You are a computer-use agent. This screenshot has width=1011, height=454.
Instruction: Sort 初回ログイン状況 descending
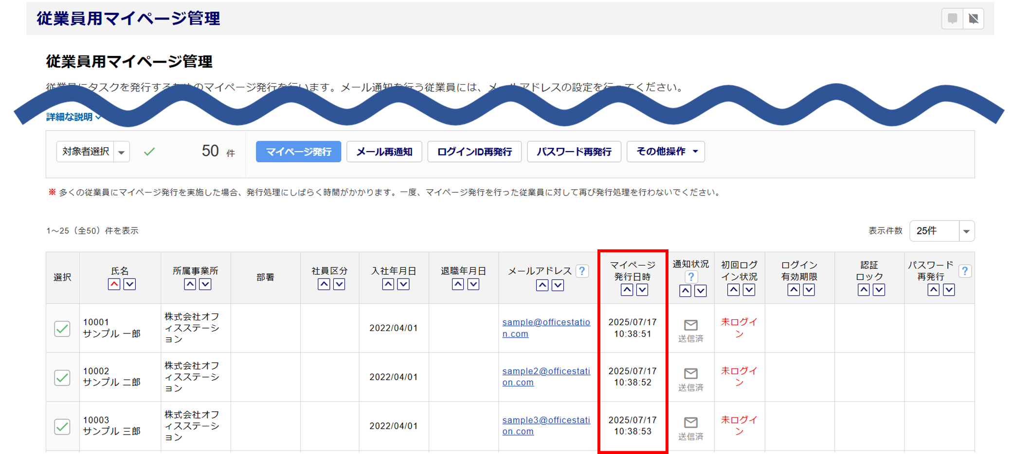coord(749,290)
